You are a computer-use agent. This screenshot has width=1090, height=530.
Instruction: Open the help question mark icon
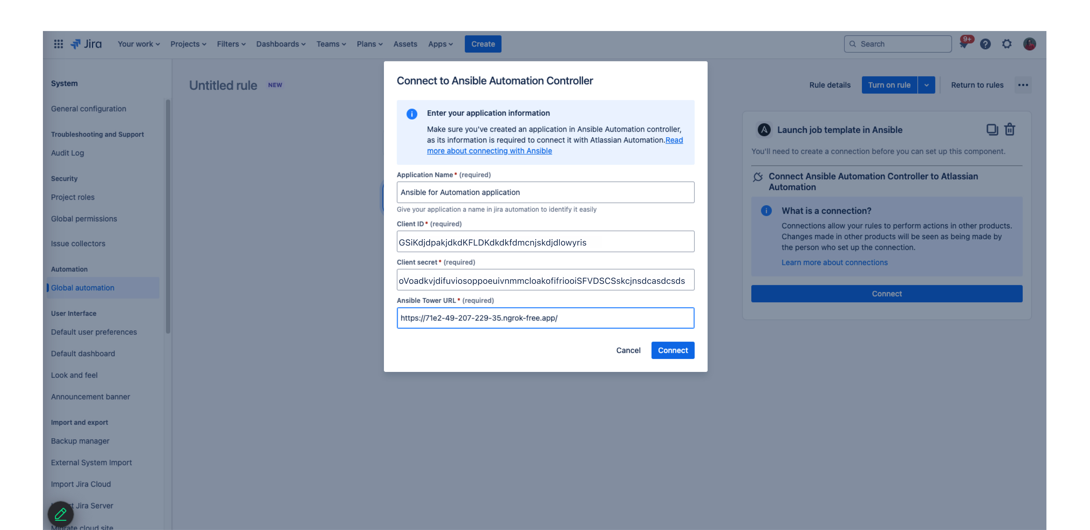pyautogui.click(x=985, y=44)
